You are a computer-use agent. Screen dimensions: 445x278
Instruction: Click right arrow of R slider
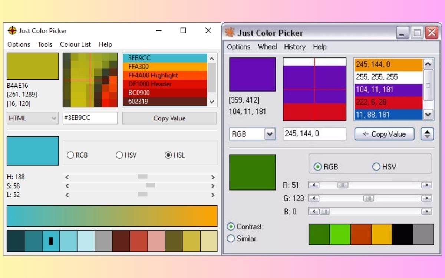426,185
